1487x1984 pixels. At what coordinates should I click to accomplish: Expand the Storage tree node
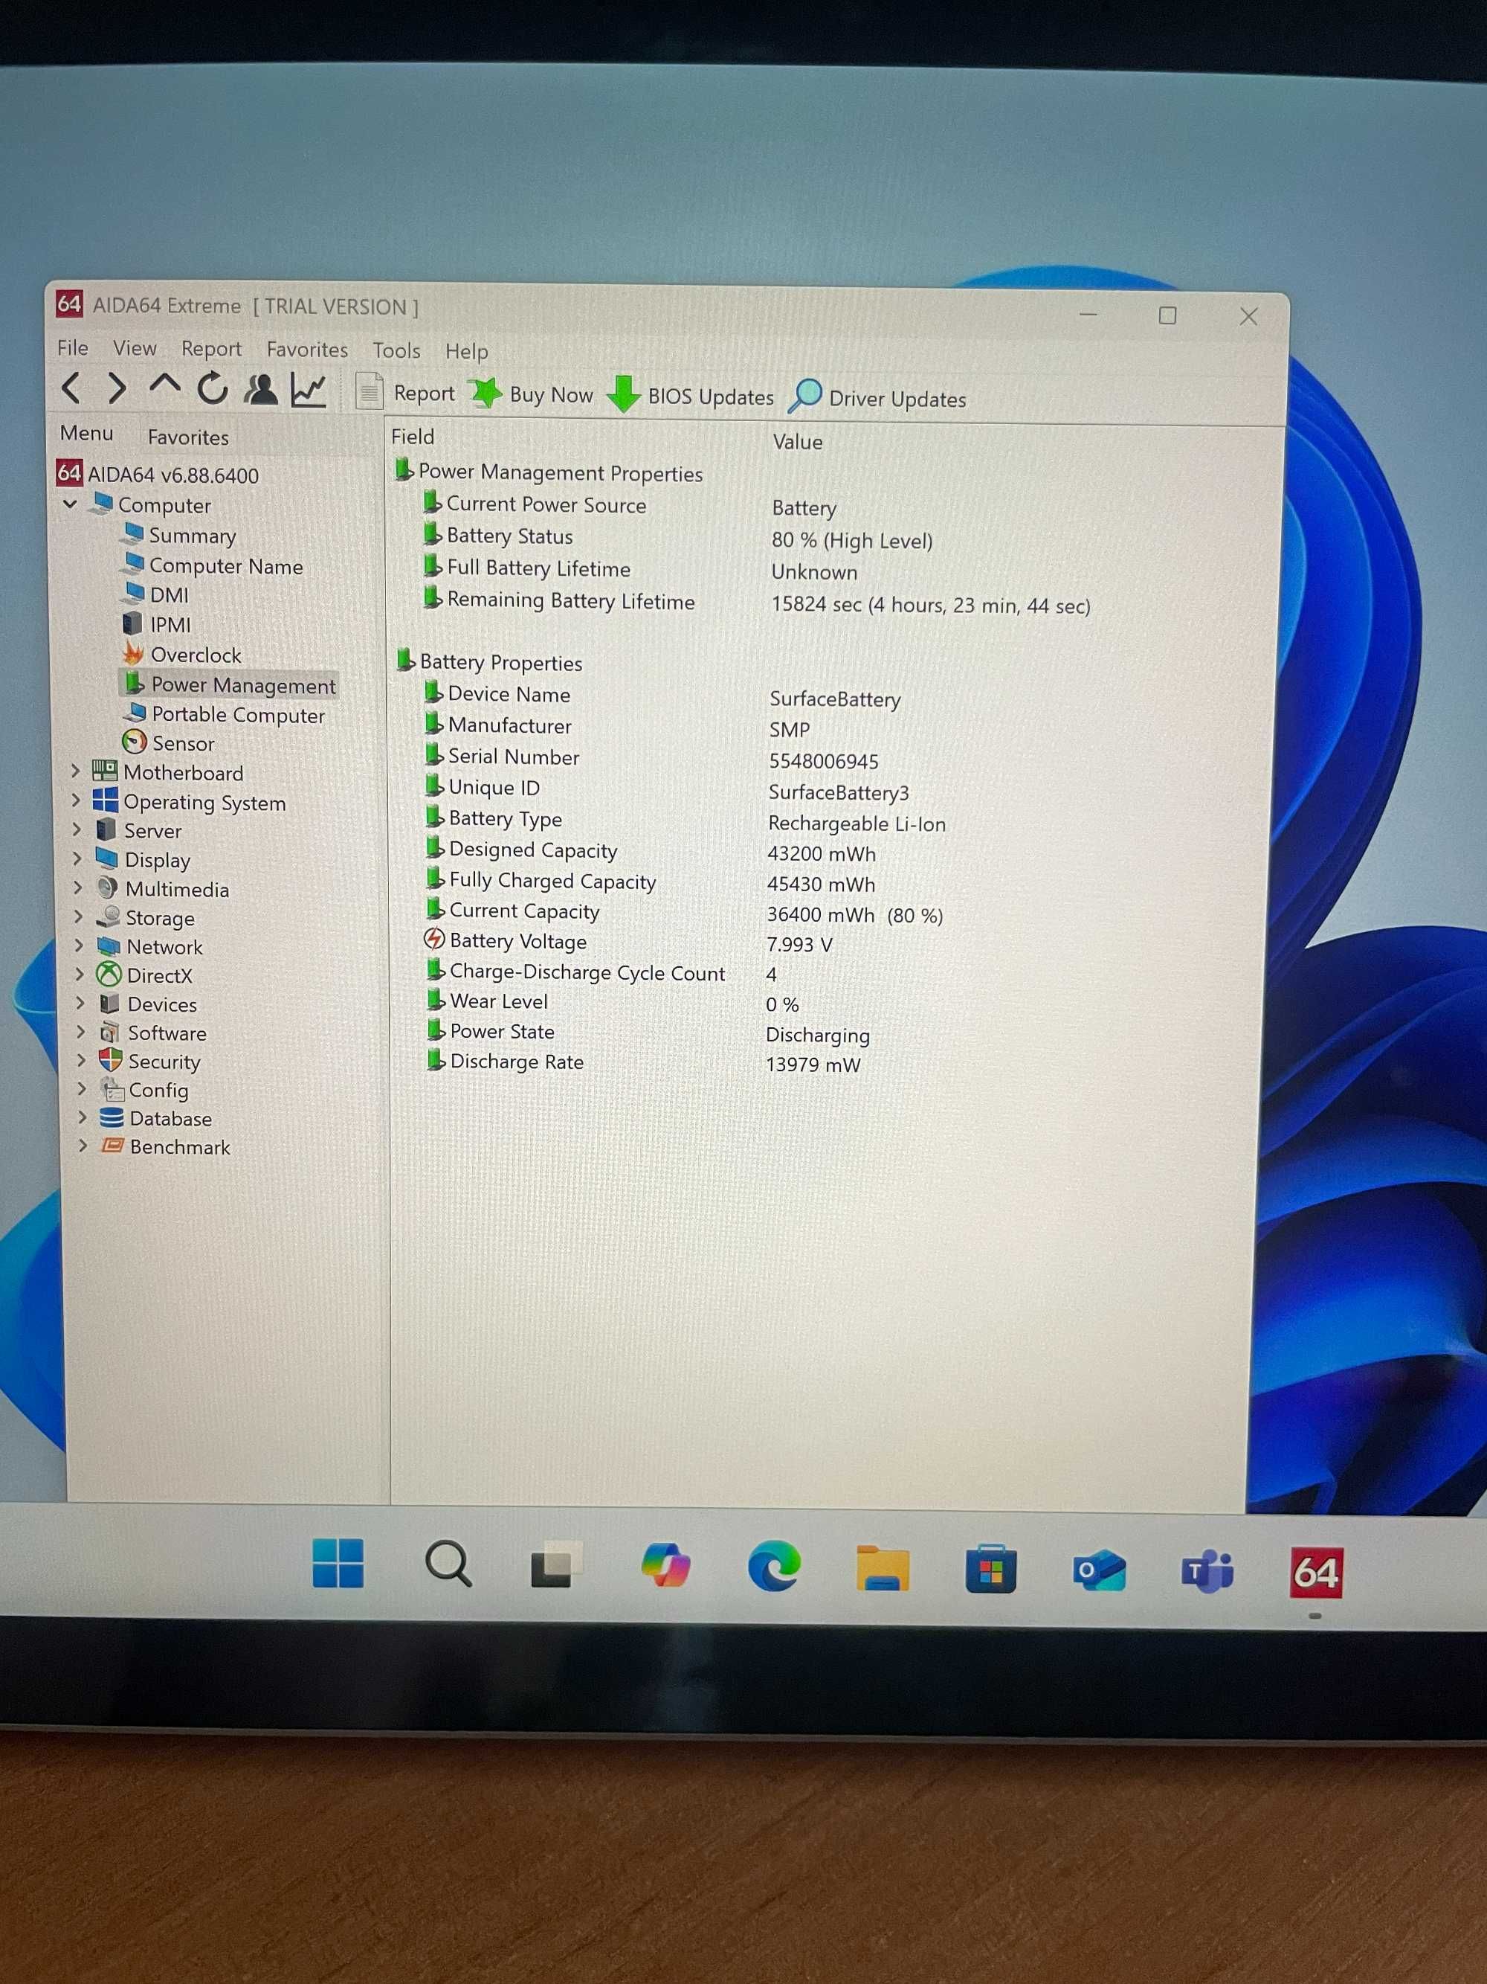[78, 916]
